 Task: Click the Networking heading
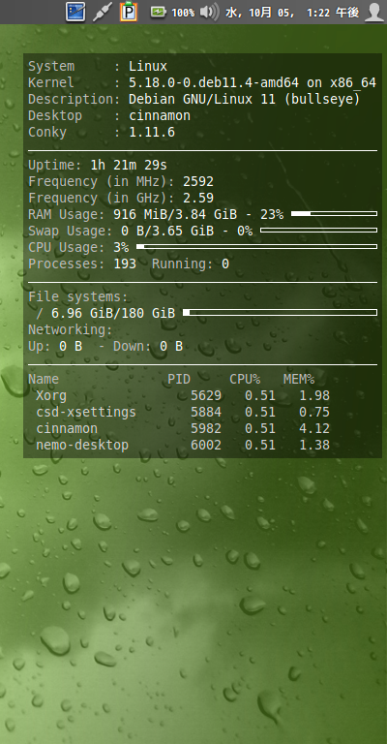tap(71, 329)
